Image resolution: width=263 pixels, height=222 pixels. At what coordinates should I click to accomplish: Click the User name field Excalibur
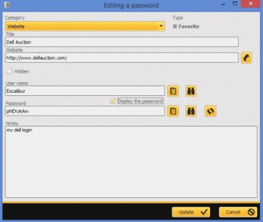85,91
